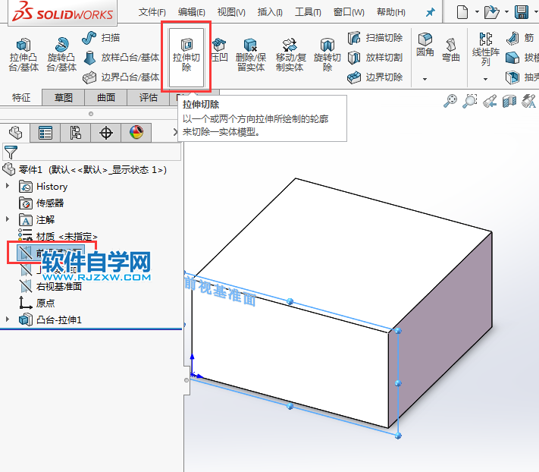Click the Dynamic Annotation Views icon
539x472 pixels.
(528, 101)
